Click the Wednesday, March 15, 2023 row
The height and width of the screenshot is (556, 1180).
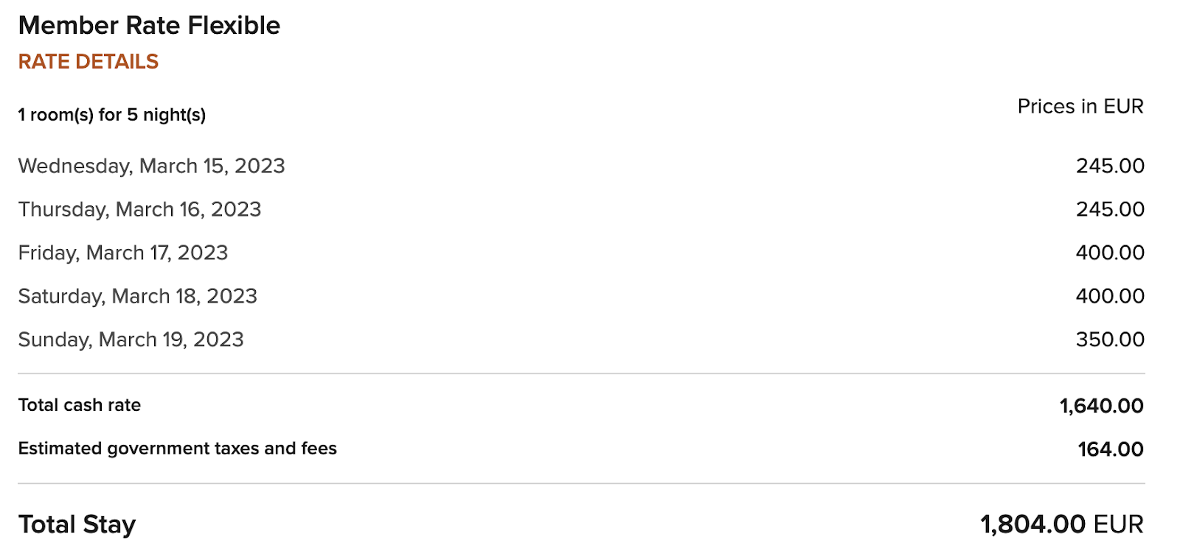[581, 166]
